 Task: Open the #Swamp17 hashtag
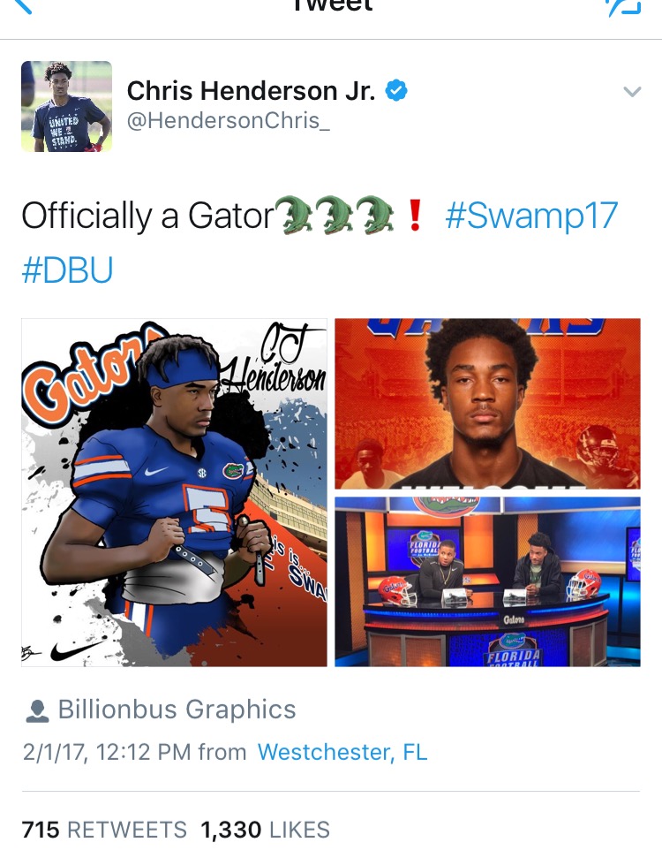pos(531,215)
